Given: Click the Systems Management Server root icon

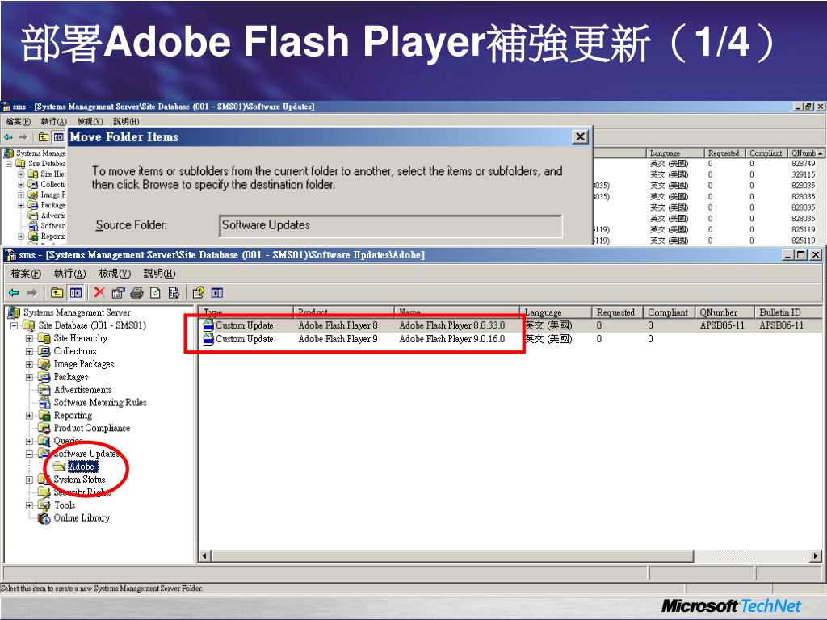Looking at the screenshot, I should pyautogui.click(x=15, y=312).
